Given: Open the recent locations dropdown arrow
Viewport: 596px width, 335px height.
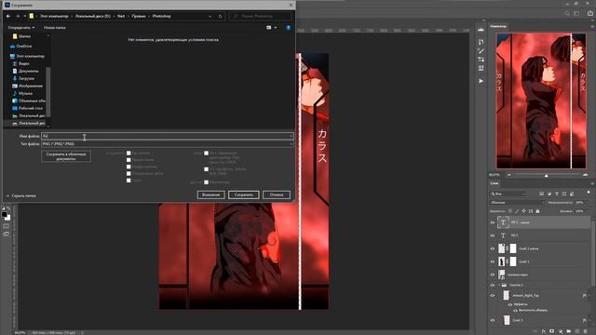Looking at the screenshot, I should pyautogui.click(x=25, y=17).
